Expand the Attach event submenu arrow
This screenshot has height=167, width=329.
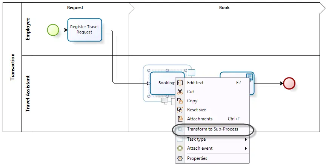coord(246,148)
